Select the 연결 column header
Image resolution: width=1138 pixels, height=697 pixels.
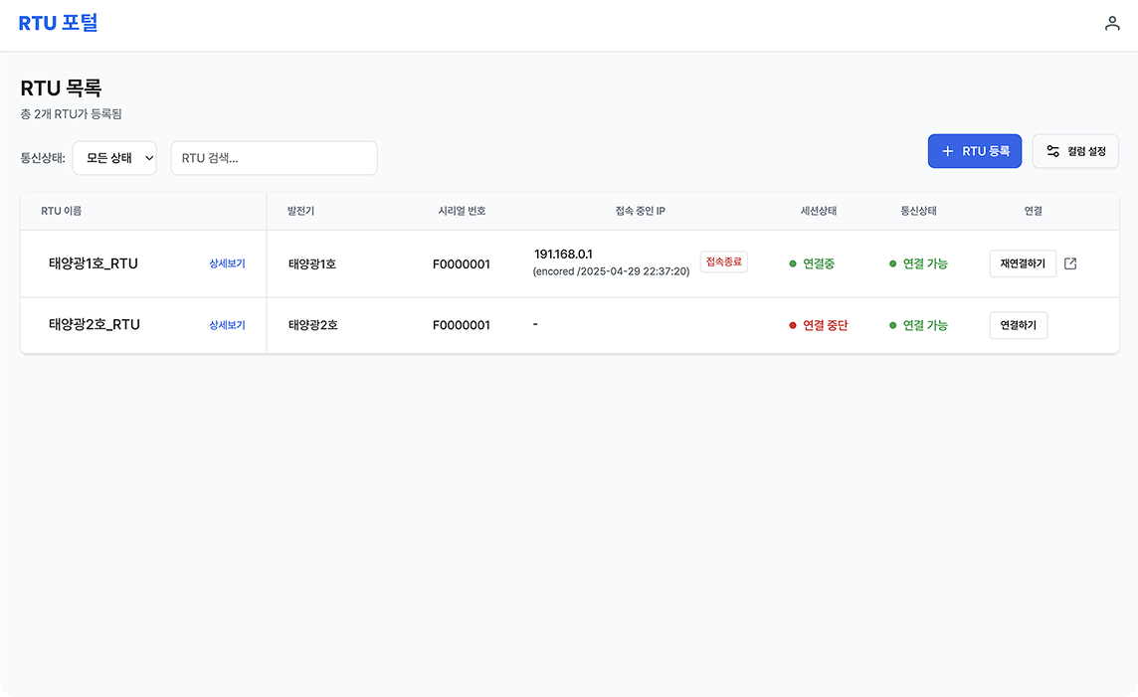click(x=1033, y=211)
